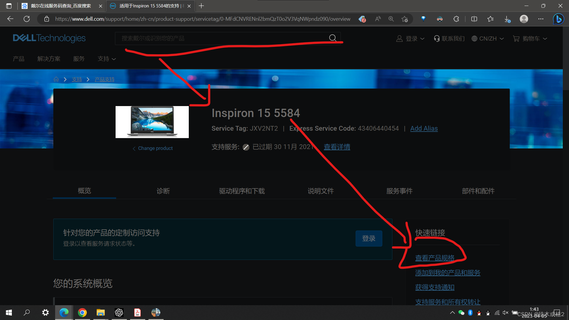Image resolution: width=569 pixels, height=320 pixels.
Task: Open the 服务 menu
Action: pos(79,59)
